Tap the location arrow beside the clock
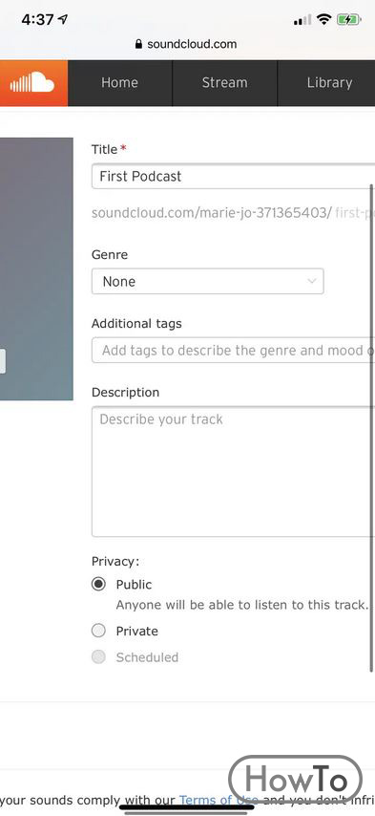Viewport: 375px width, 816px height. [63, 20]
